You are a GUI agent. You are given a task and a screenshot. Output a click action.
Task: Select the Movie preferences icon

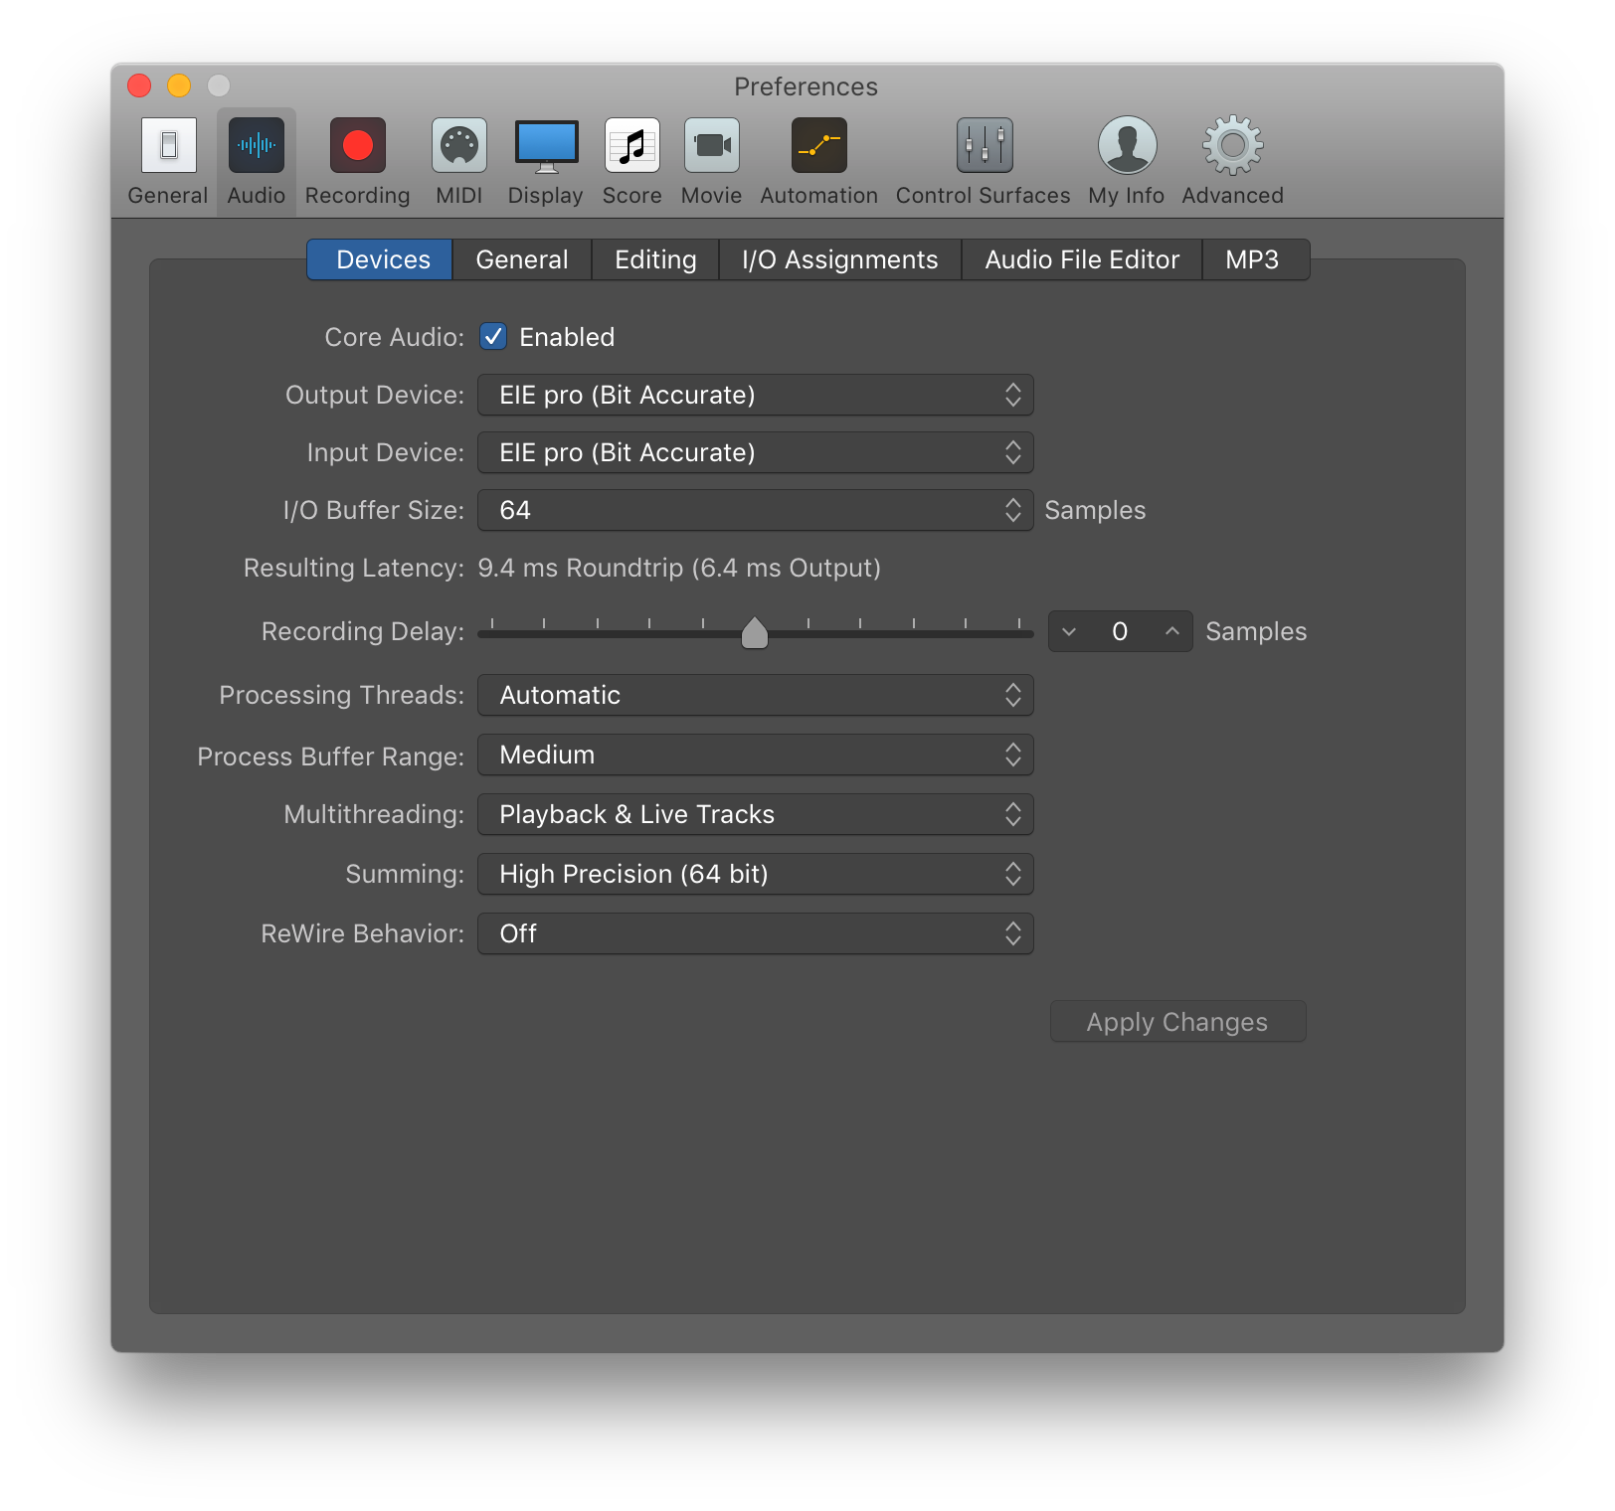click(711, 146)
